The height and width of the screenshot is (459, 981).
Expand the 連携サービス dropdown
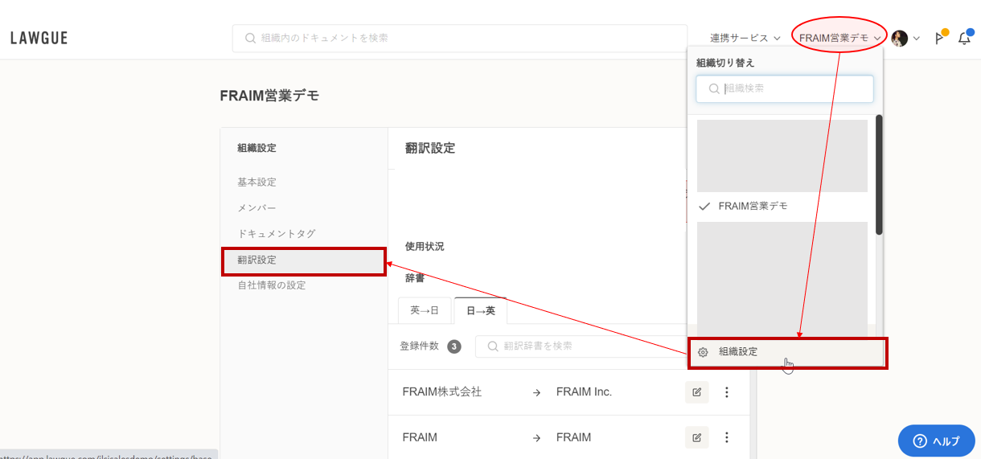coord(745,38)
